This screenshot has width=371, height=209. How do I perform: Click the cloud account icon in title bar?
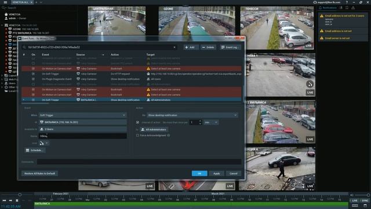coord(315,2)
